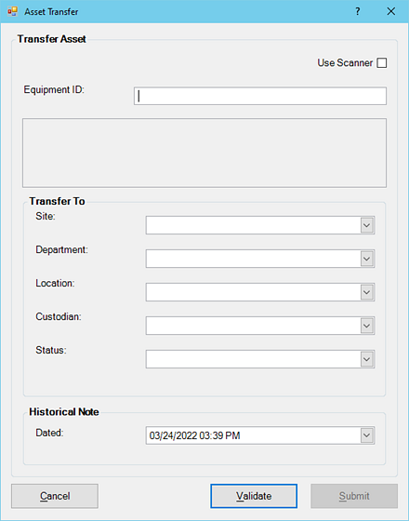Click the Dated label
This screenshot has width=409, height=521.
click(49, 433)
